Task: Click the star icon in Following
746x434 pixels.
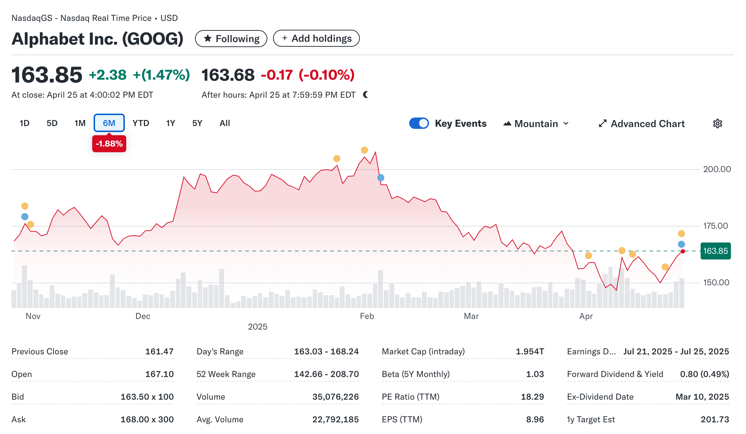Action: pos(208,38)
